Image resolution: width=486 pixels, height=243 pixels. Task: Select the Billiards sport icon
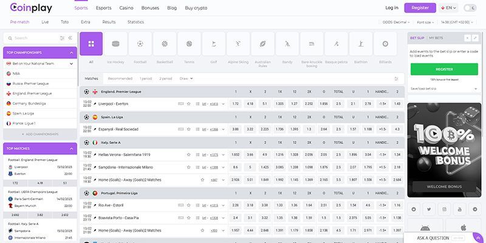pos(385,44)
